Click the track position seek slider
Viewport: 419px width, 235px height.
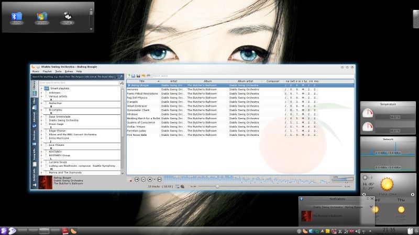click(270, 187)
